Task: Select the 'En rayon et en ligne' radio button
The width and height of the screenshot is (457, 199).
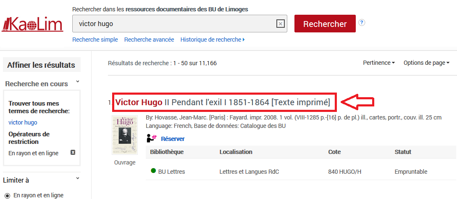Action: point(7,195)
